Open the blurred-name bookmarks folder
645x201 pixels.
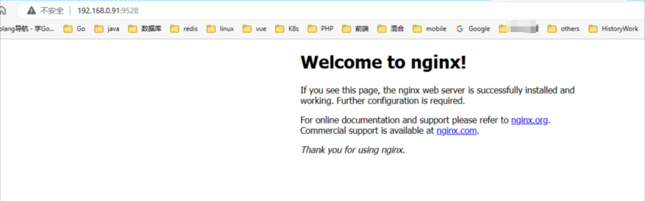(519, 29)
